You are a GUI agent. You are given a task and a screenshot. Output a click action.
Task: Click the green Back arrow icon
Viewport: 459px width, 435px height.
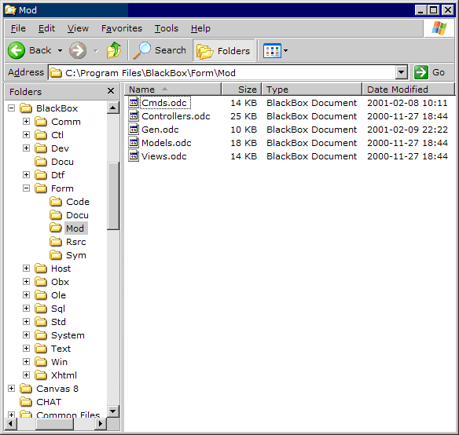(x=16, y=50)
